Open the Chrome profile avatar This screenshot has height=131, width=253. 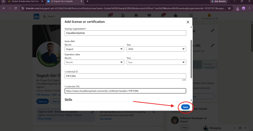click(244, 8)
